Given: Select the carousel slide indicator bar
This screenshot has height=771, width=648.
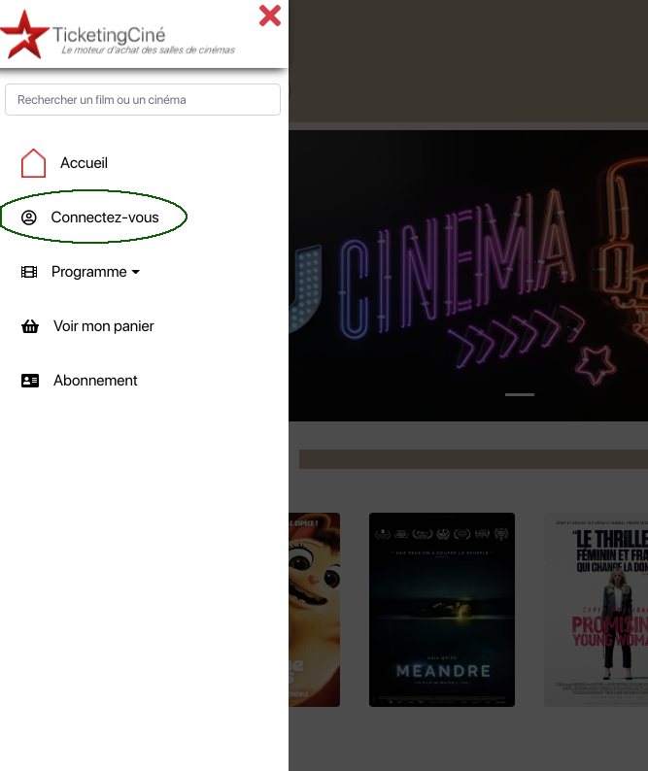Looking at the screenshot, I should (x=520, y=394).
